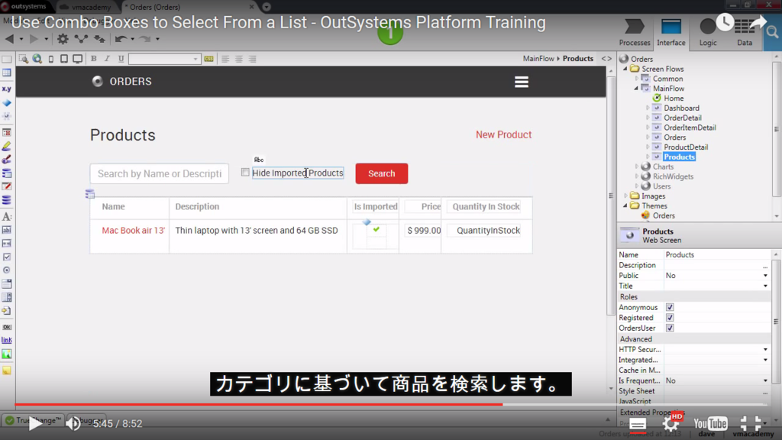Open YouTube video settings gear

point(671,424)
